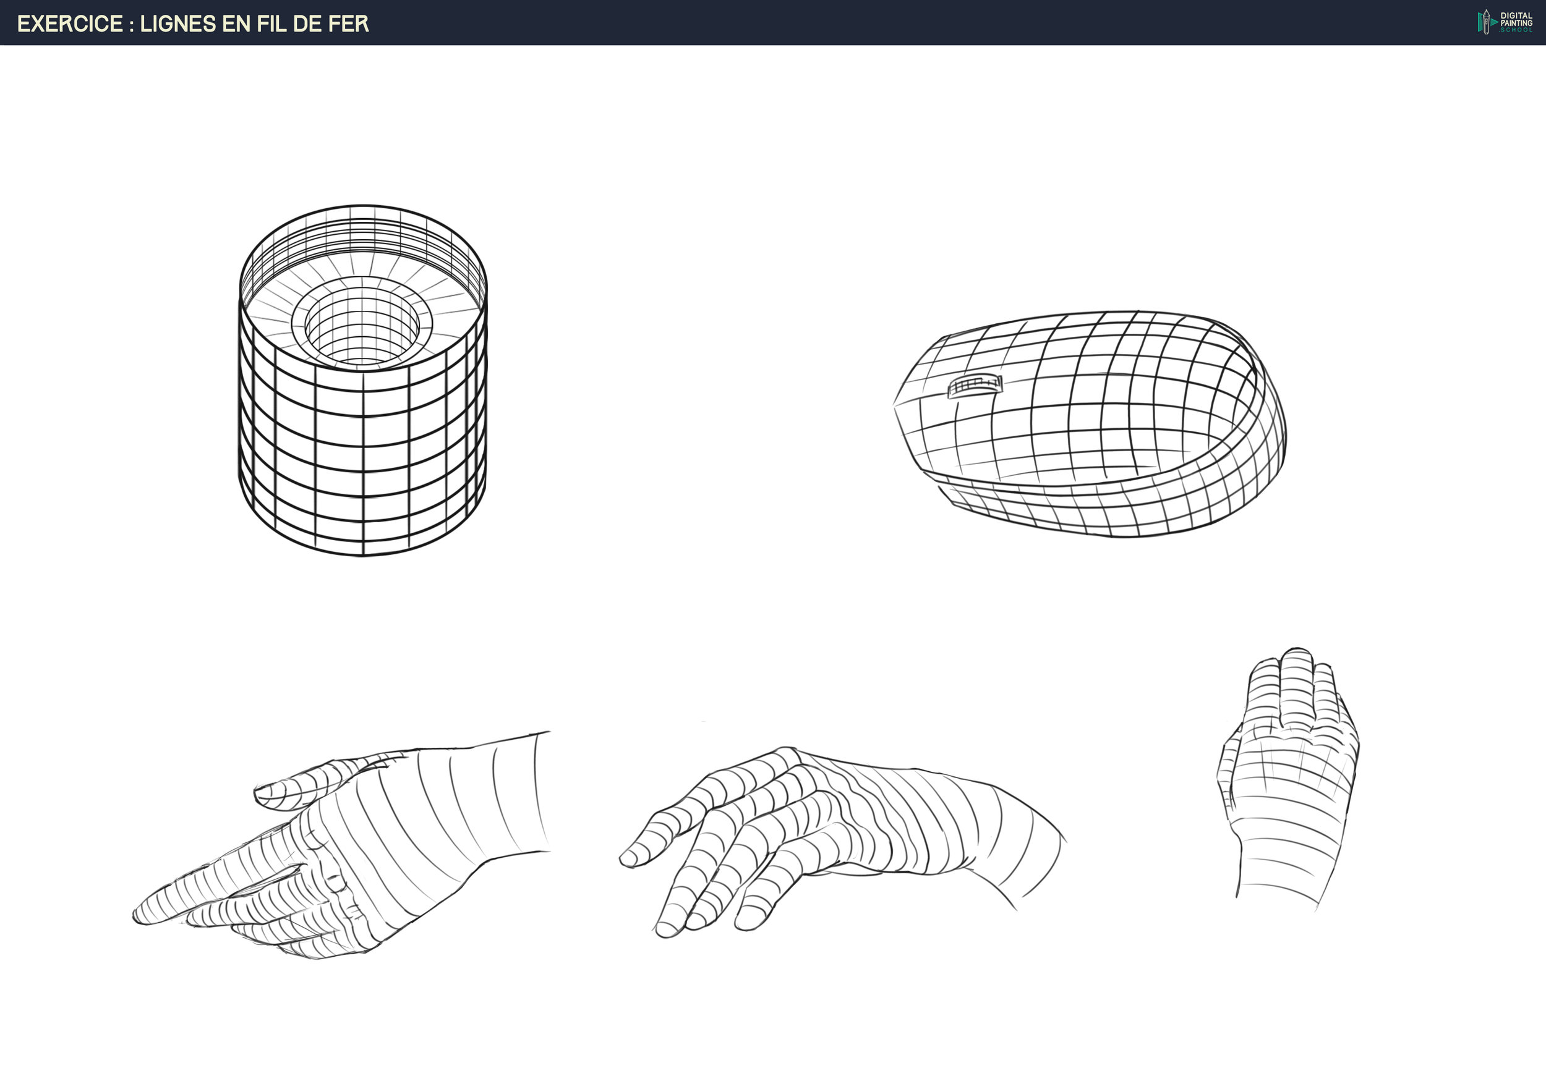Click the 'Digital Painting School' logo text
The image size is (1546, 1092).
pyautogui.click(x=1516, y=22)
